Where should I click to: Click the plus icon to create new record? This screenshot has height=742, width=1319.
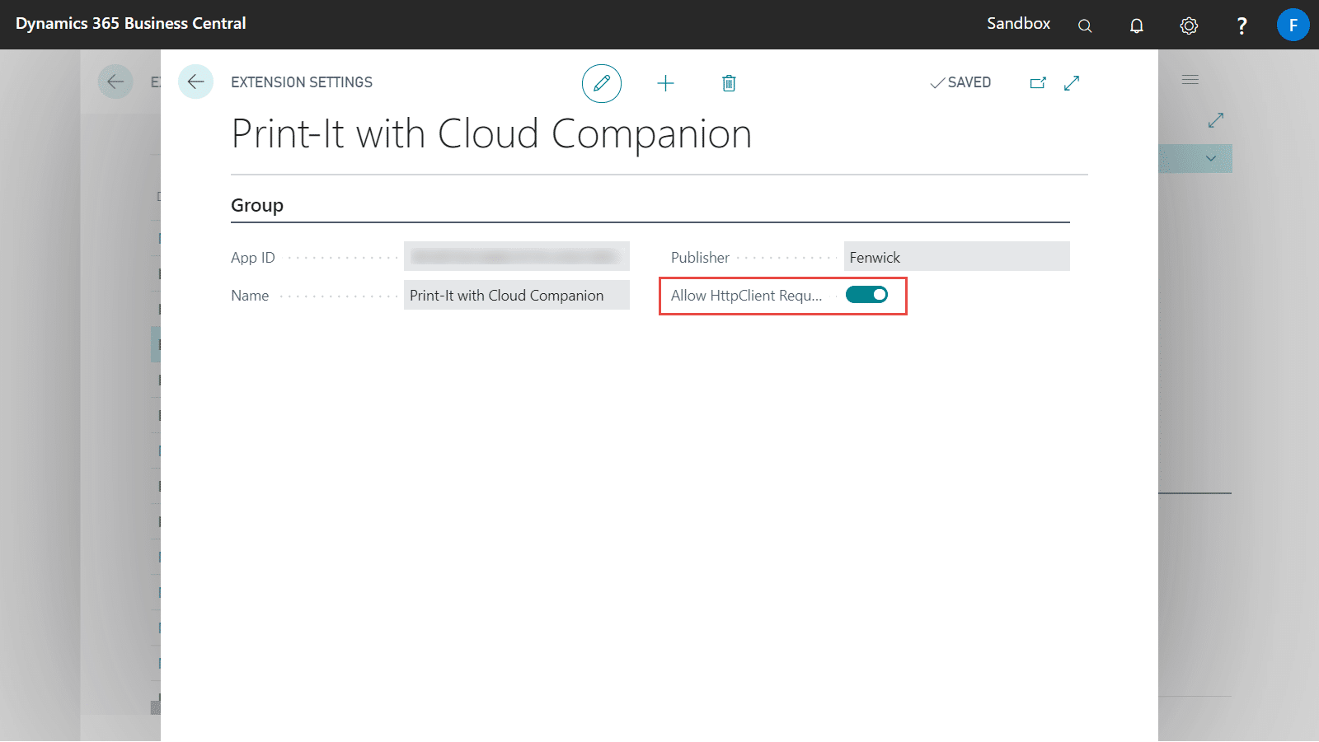(x=665, y=83)
